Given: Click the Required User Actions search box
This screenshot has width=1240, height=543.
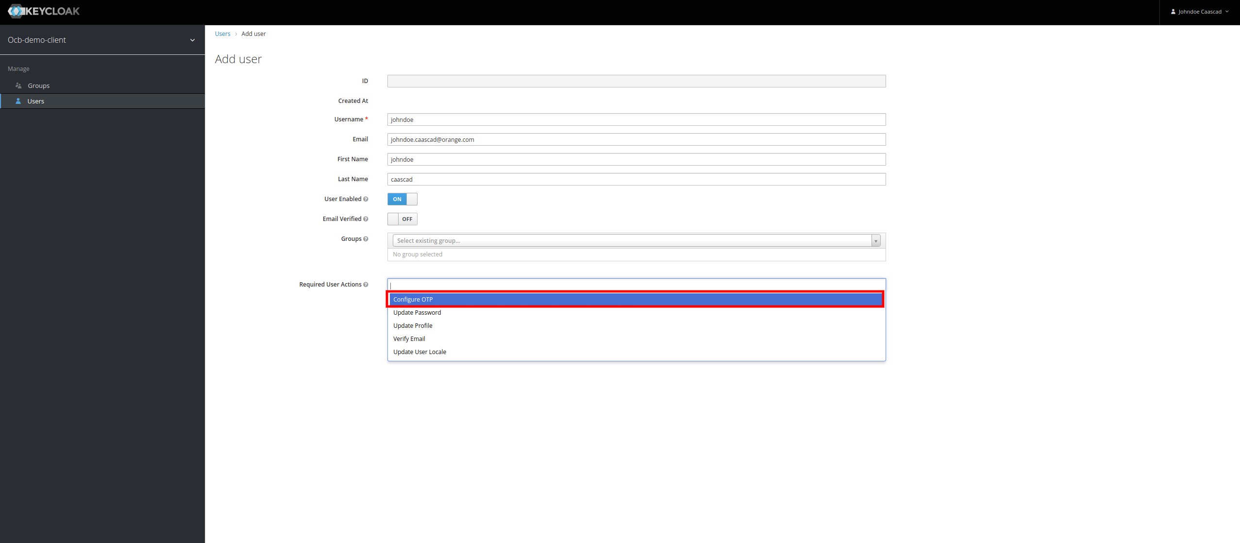Looking at the screenshot, I should pyautogui.click(x=637, y=285).
